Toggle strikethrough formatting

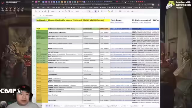coord(102,11)
